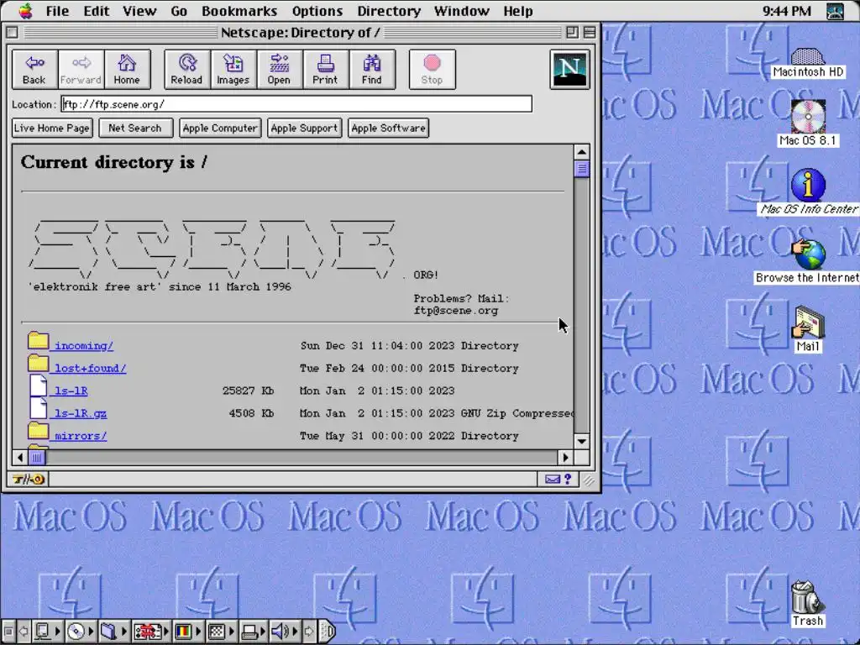Click the lost+found folder icon

[39, 363]
